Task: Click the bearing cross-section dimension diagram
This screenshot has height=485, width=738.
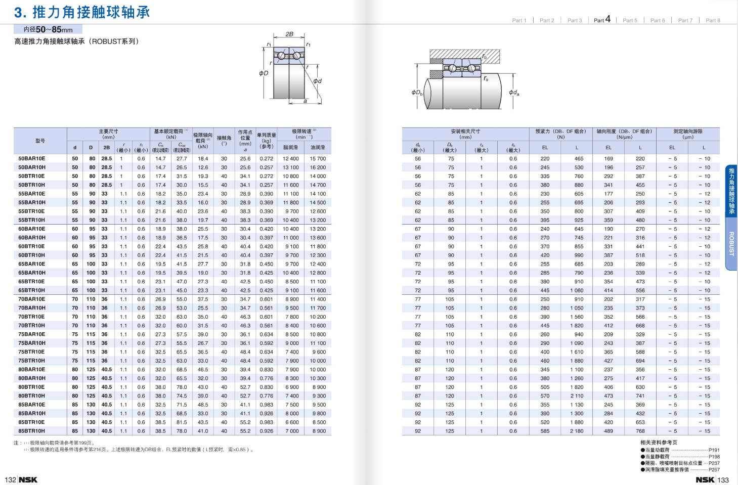Action: click(x=291, y=68)
